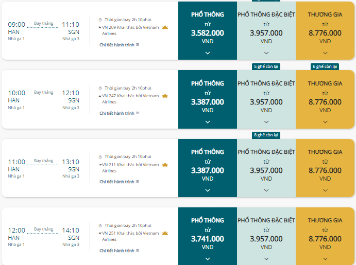Click the airplane icon beside VN 211
Viewport: 356px width, 265px height.
(x=100, y=165)
